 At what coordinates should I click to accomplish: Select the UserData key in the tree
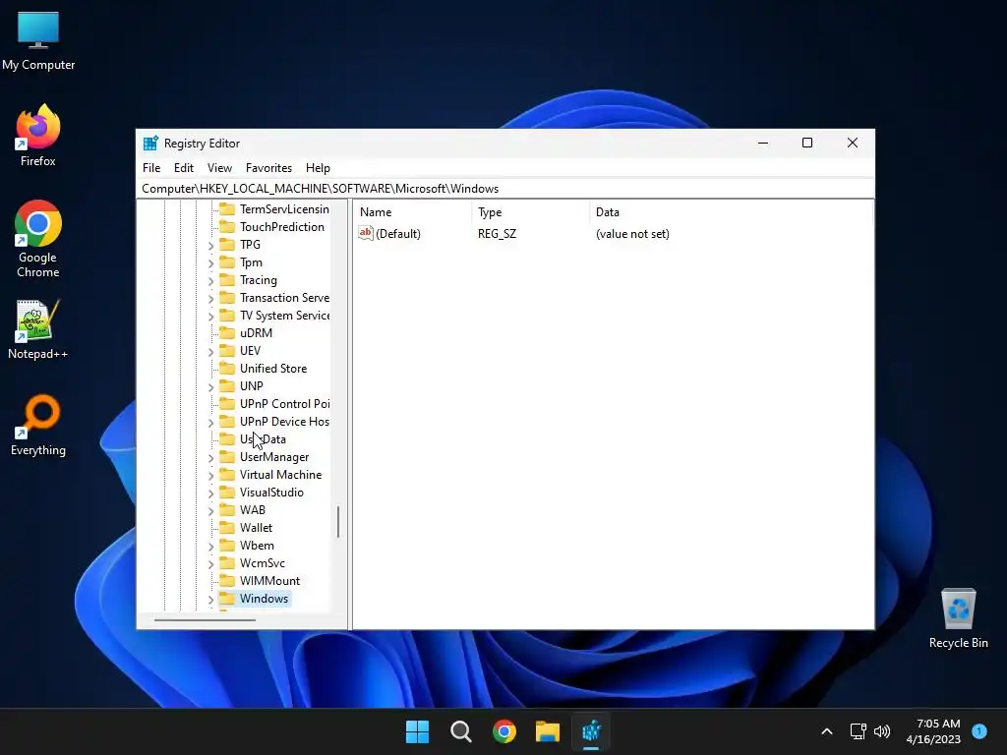263,439
